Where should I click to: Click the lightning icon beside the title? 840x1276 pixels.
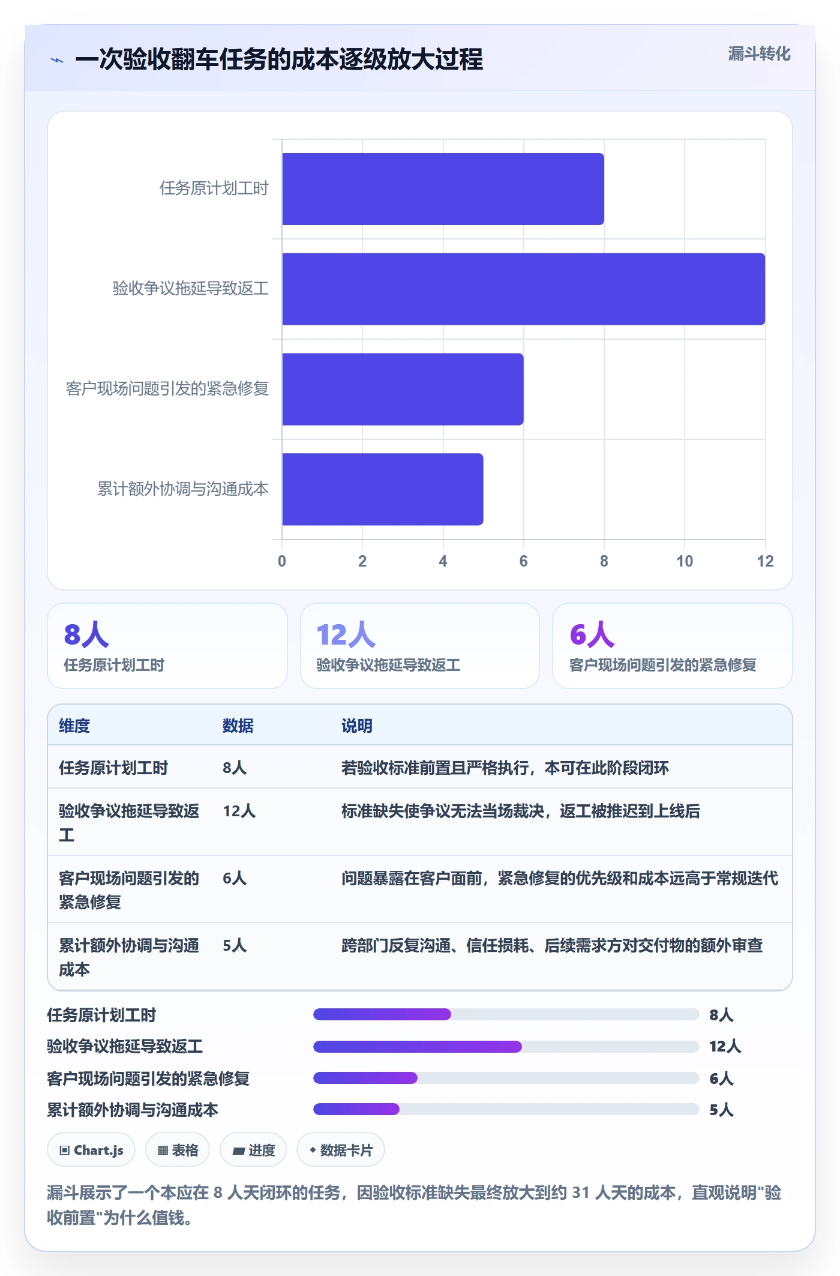[x=57, y=60]
